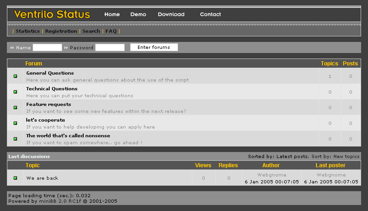
Task: Click the green icon beside Technical Questions
Action: pyautogui.click(x=15, y=92)
